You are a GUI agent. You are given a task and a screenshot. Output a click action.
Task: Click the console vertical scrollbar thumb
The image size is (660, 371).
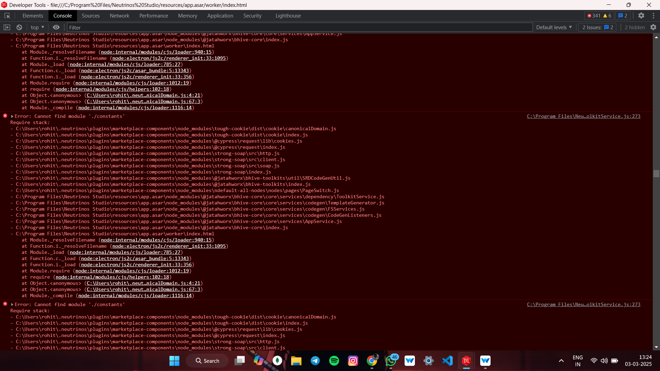point(656,174)
